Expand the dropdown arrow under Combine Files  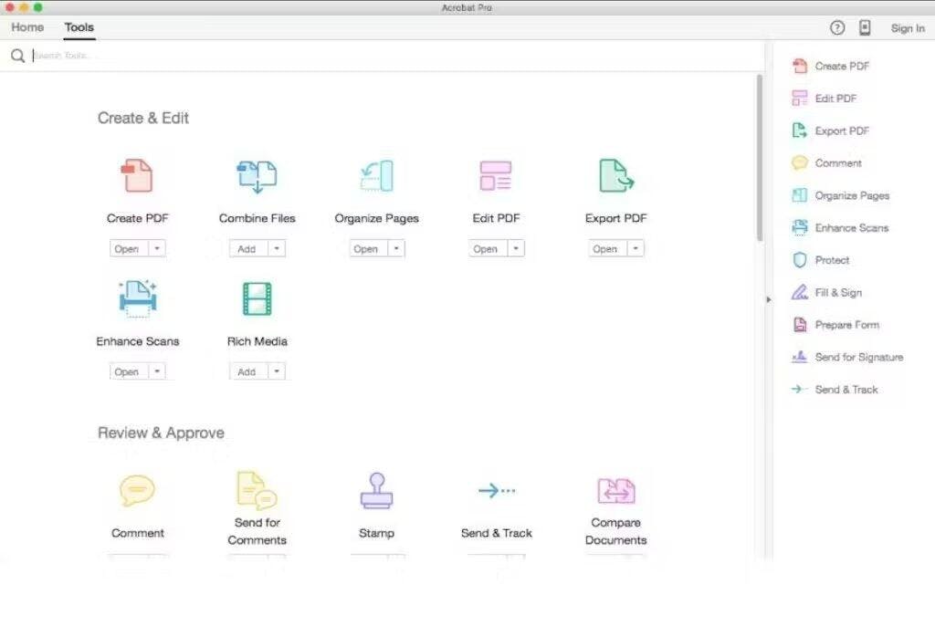click(276, 249)
